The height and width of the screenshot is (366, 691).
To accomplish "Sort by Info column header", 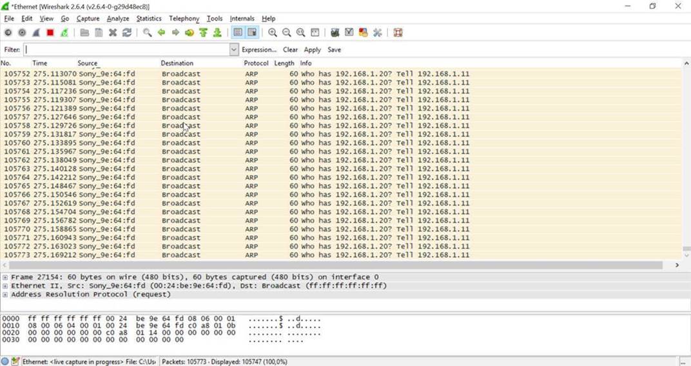I will (x=306, y=63).
